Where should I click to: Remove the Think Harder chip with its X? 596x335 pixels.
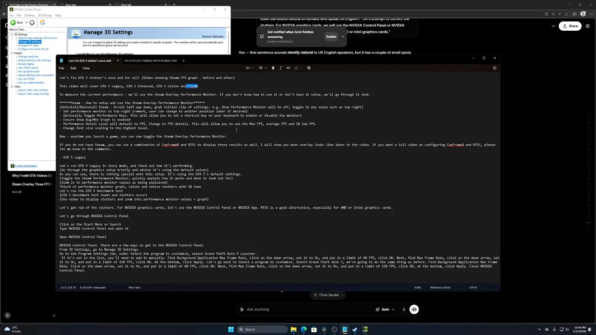click(342, 295)
